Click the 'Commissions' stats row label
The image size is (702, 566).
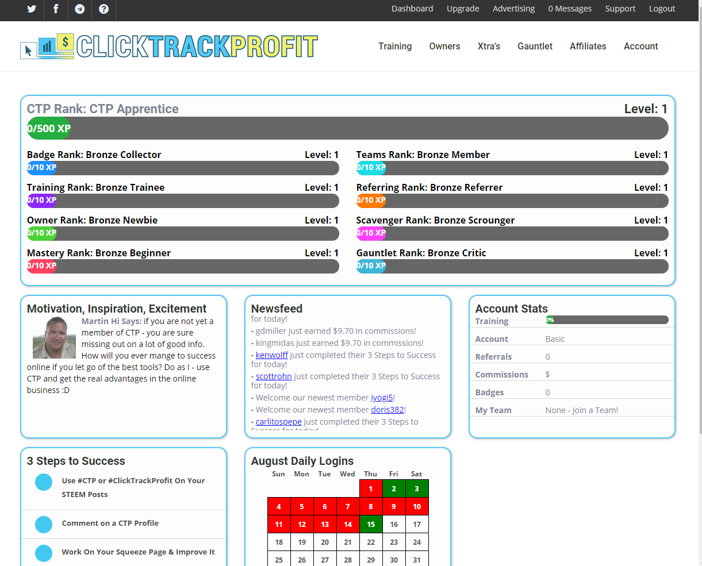[502, 375]
